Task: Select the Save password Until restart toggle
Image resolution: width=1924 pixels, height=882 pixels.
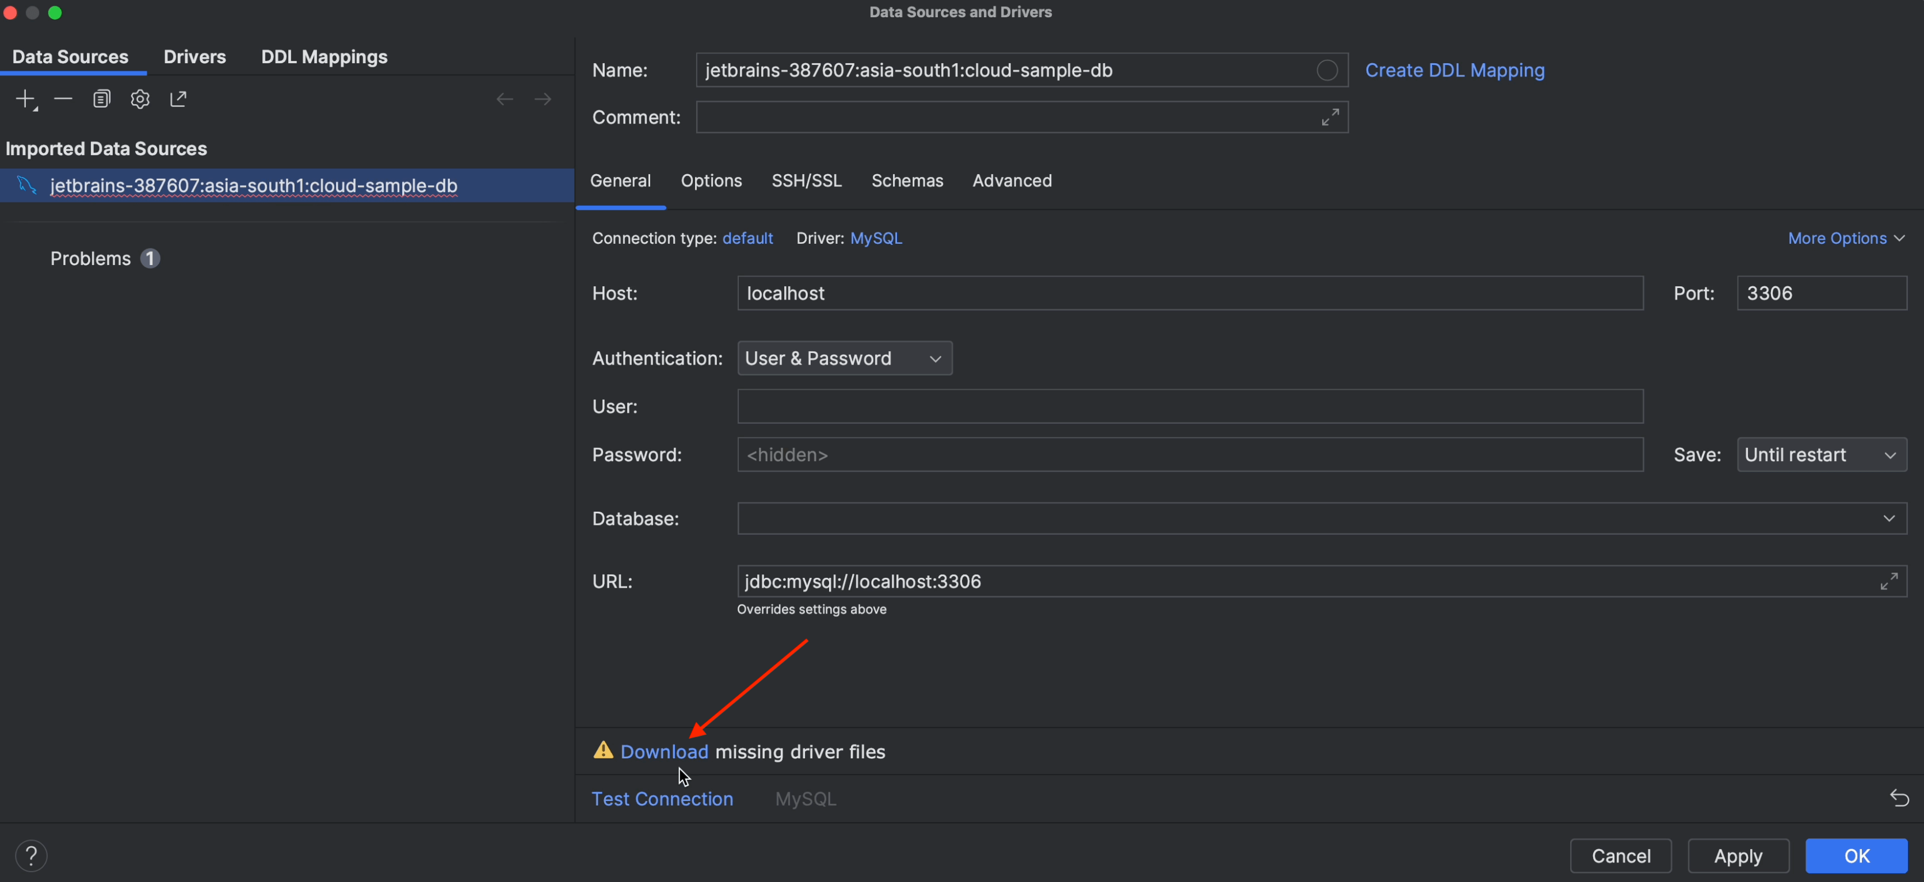Action: [x=1821, y=454]
